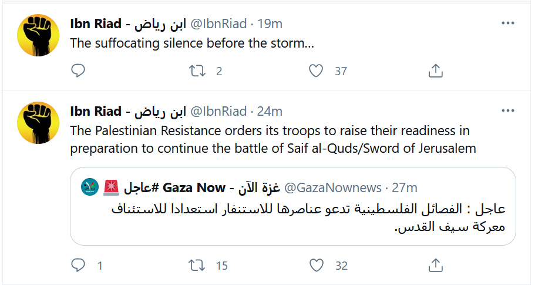Click the 27m timestamp in the quoted tweet

click(405, 188)
